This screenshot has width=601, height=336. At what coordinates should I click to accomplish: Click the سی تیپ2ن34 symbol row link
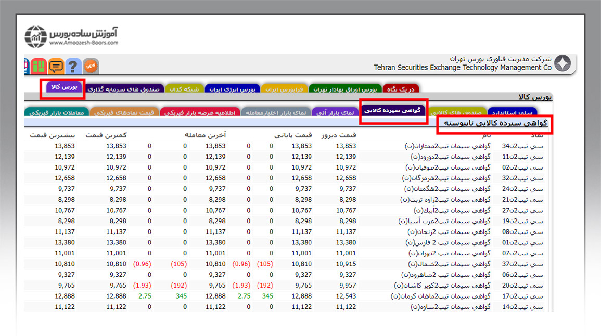point(522,146)
